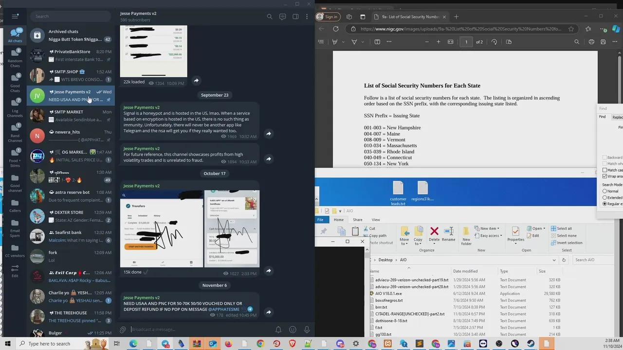Viewport: 623px width, 350px height.
Task: Add this page to favorites with star icon
Action: pyautogui.click(x=571, y=29)
